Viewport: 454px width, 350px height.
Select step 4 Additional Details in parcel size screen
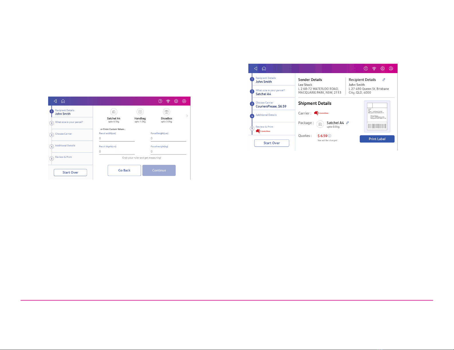71,147
